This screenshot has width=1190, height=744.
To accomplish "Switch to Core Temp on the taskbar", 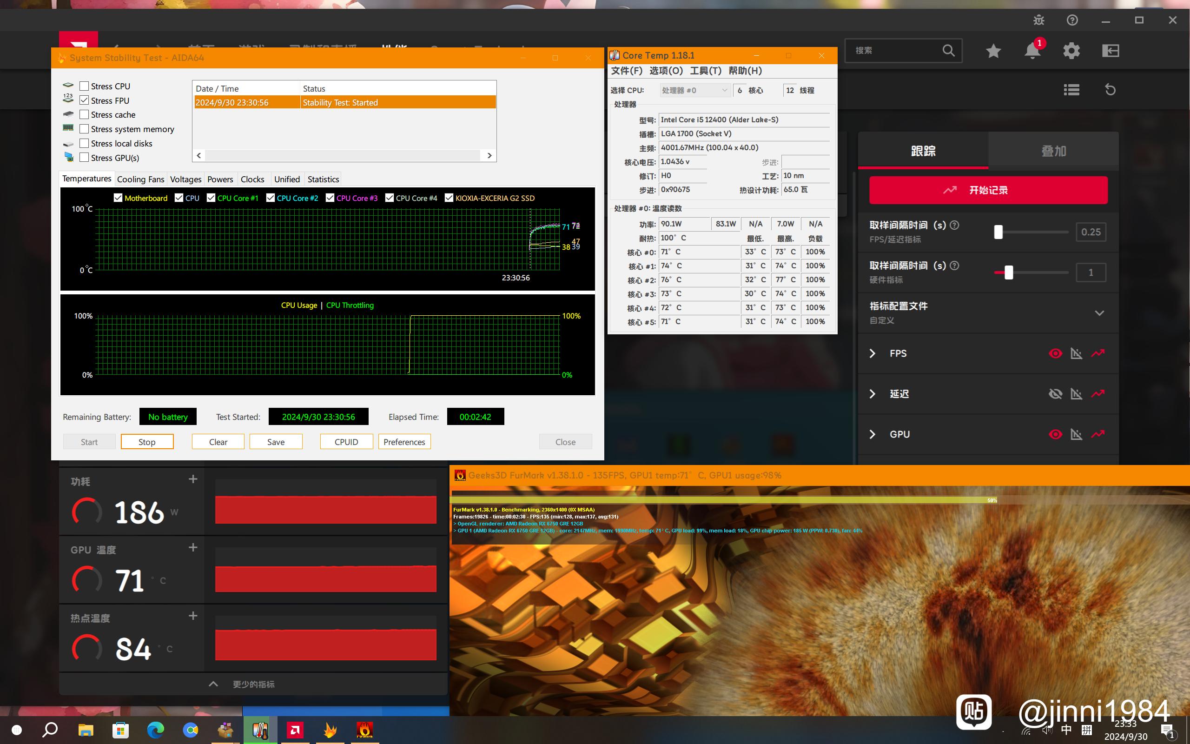I will [260, 730].
